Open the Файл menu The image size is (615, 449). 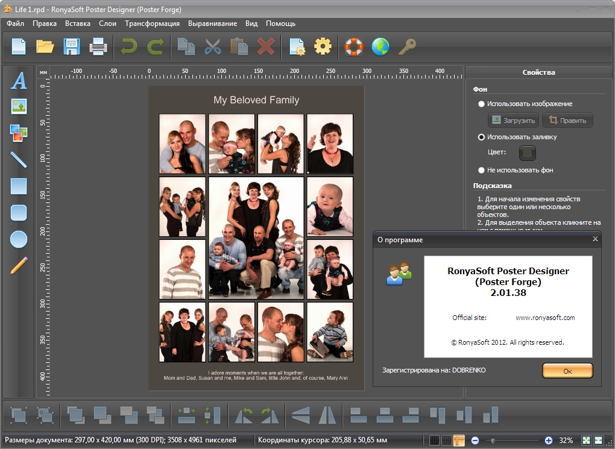pyautogui.click(x=16, y=24)
